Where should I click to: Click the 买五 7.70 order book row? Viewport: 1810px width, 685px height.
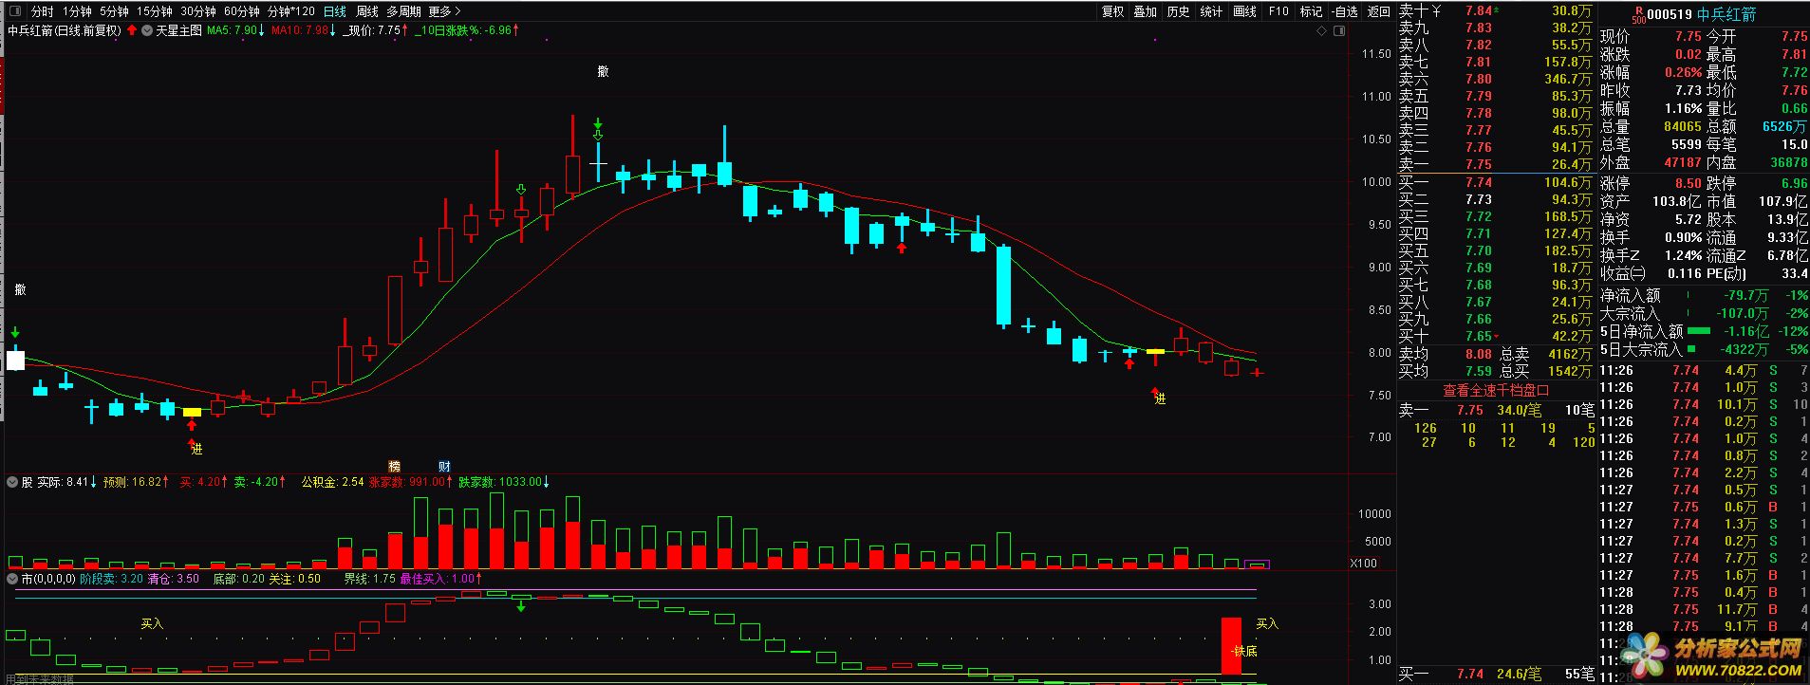click(x=1496, y=250)
